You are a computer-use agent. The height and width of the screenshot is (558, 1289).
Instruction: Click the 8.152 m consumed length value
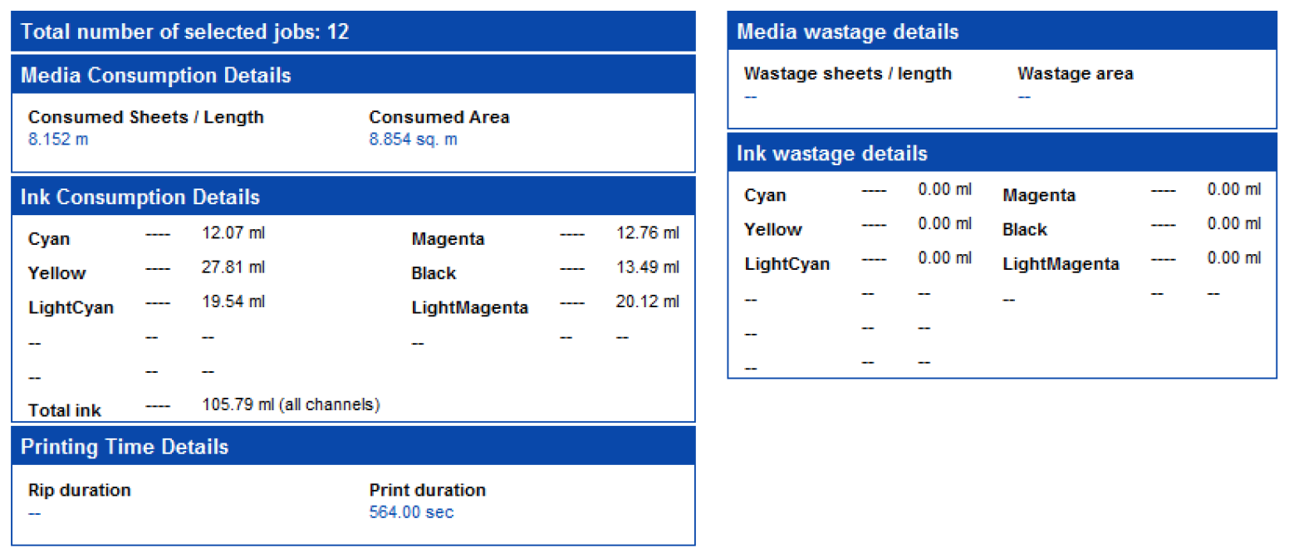(x=58, y=139)
